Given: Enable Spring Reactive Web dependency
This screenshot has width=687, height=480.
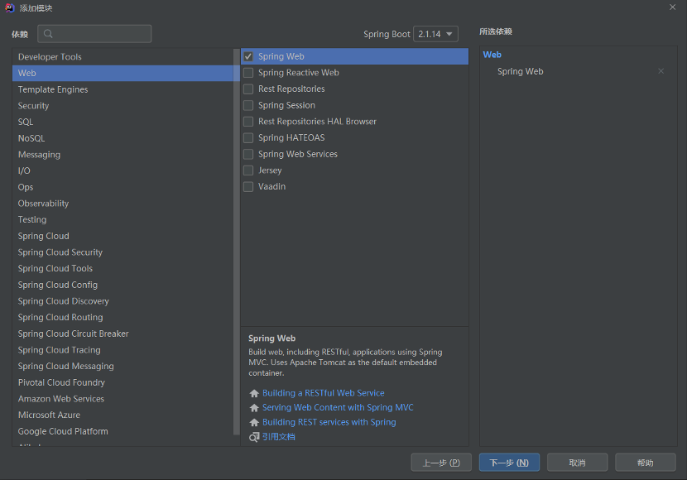Looking at the screenshot, I should tap(248, 73).
